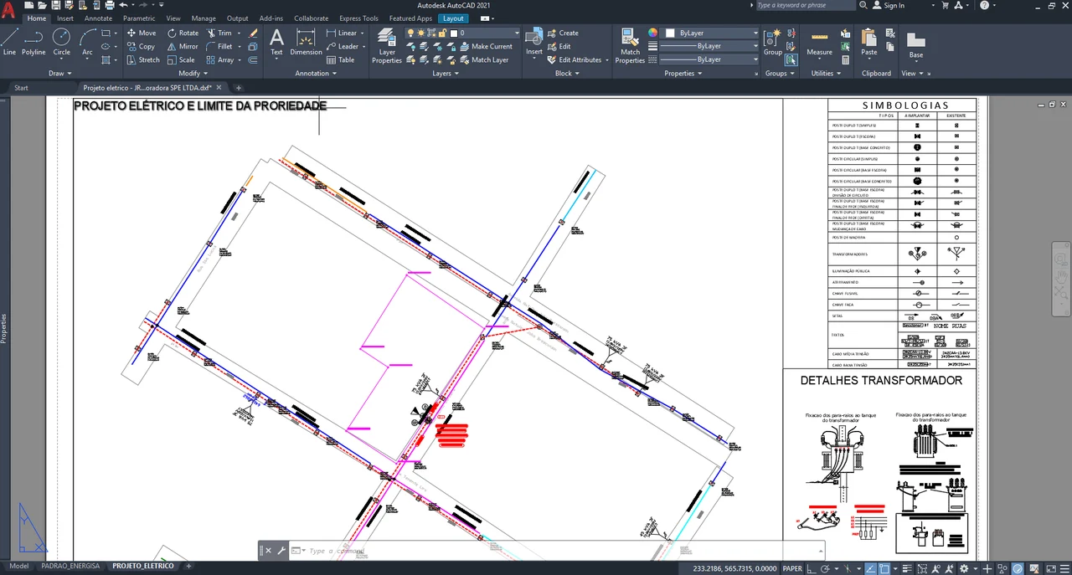Open the AutoCAD application menu logo

8,11
